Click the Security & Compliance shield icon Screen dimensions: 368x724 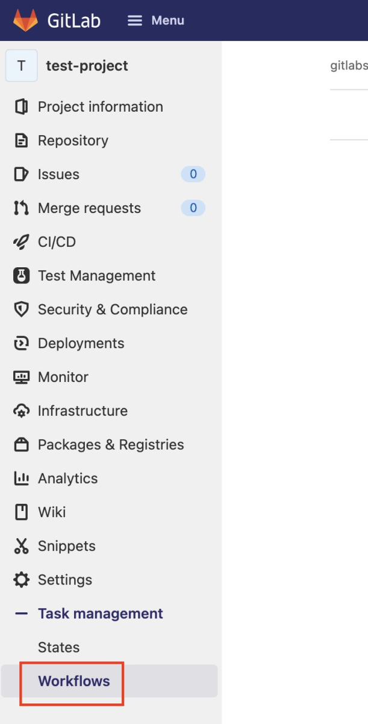(x=21, y=310)
